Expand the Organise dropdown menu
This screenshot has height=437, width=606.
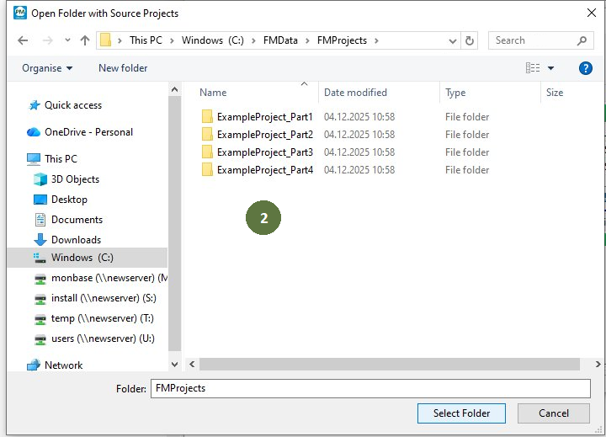click(x=47, y=68)
